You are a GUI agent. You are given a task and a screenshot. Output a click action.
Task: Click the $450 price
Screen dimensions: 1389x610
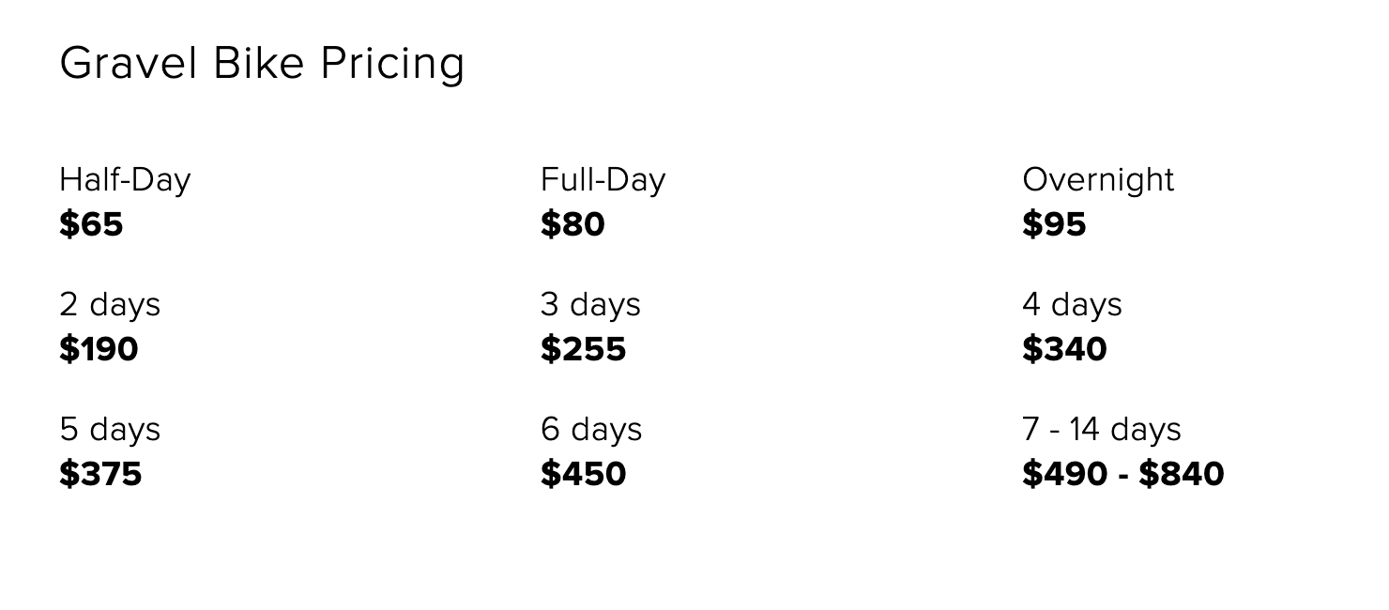click(583, 474)
